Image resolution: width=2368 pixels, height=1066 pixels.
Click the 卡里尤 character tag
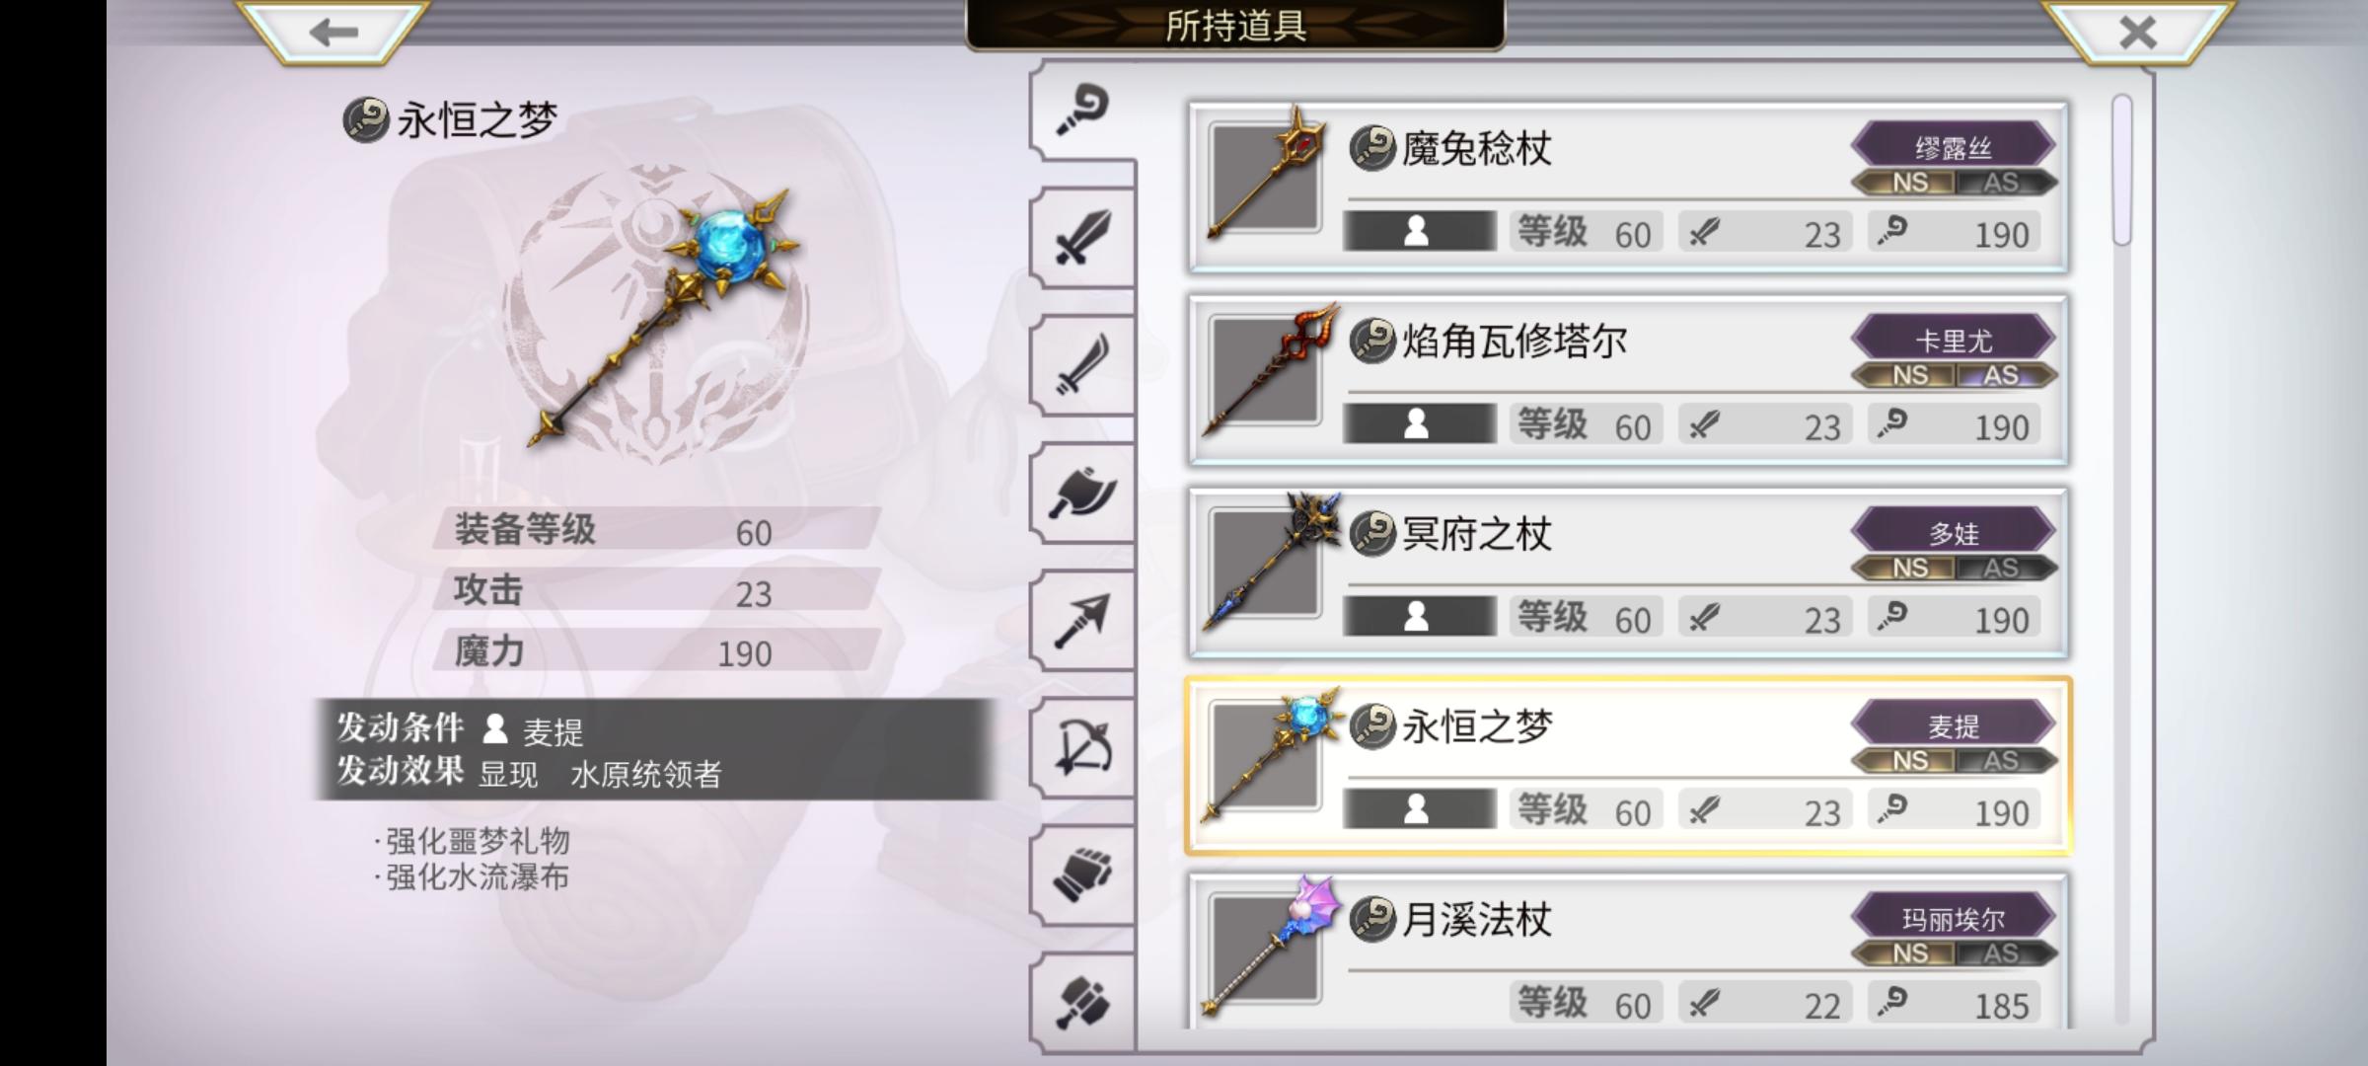tap(1954, 341)
